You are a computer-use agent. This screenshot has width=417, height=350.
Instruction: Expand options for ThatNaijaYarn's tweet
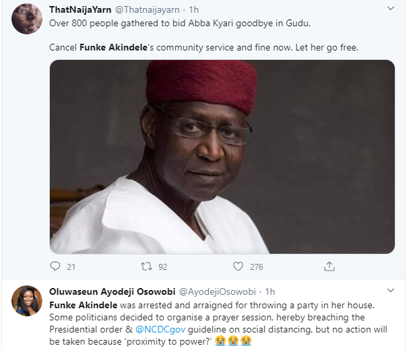coord(390,9)
